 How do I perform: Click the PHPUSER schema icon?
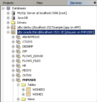click(x=18, y=80)
